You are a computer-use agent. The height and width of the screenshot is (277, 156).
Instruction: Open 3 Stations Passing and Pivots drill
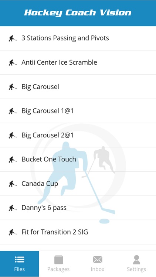[78, 38]
